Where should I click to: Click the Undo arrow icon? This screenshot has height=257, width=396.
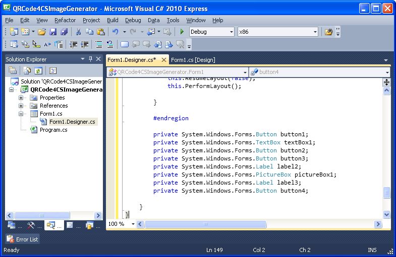(x=115, y=32)
